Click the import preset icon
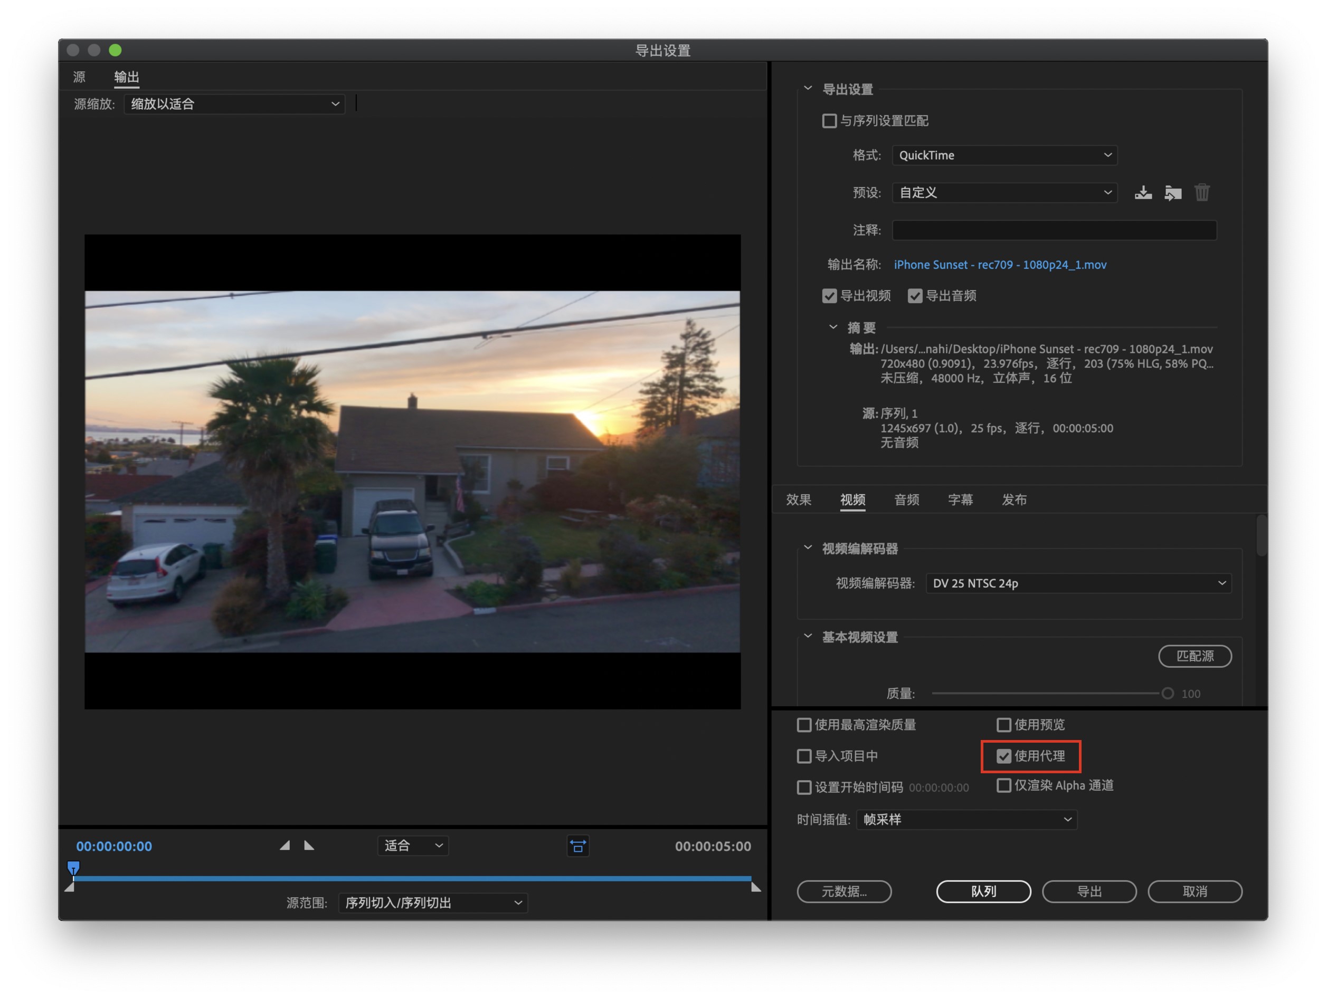1327x999 pixels. pos(1173,193)
